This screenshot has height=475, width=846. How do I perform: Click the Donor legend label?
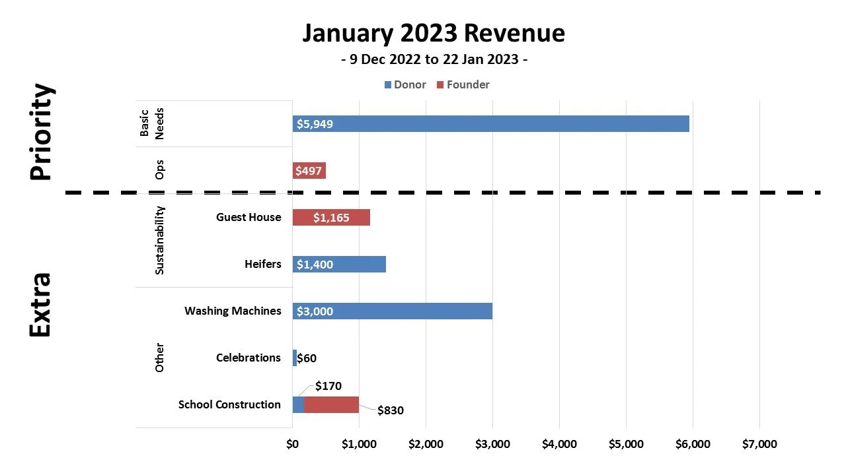410,85
